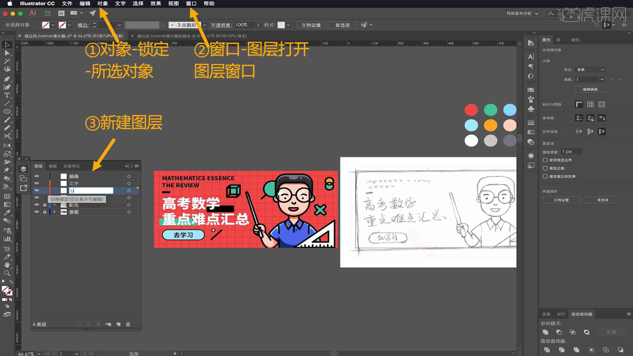Image resolution: width=633 pixels, height=356 pixels.
Task: Click 文档设置 button in Properties panel
Action: (561, 200)
